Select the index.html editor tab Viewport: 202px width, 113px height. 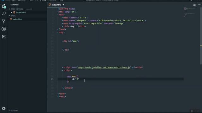coord(56,5)
